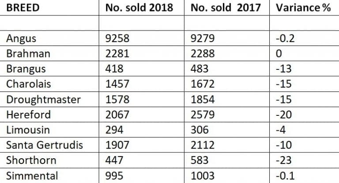Click the Brahman variance value 0
The image size is (339, 183).
point(279,53)
